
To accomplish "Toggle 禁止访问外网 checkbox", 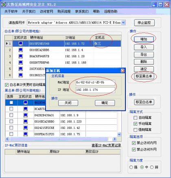I will [134, 149].
